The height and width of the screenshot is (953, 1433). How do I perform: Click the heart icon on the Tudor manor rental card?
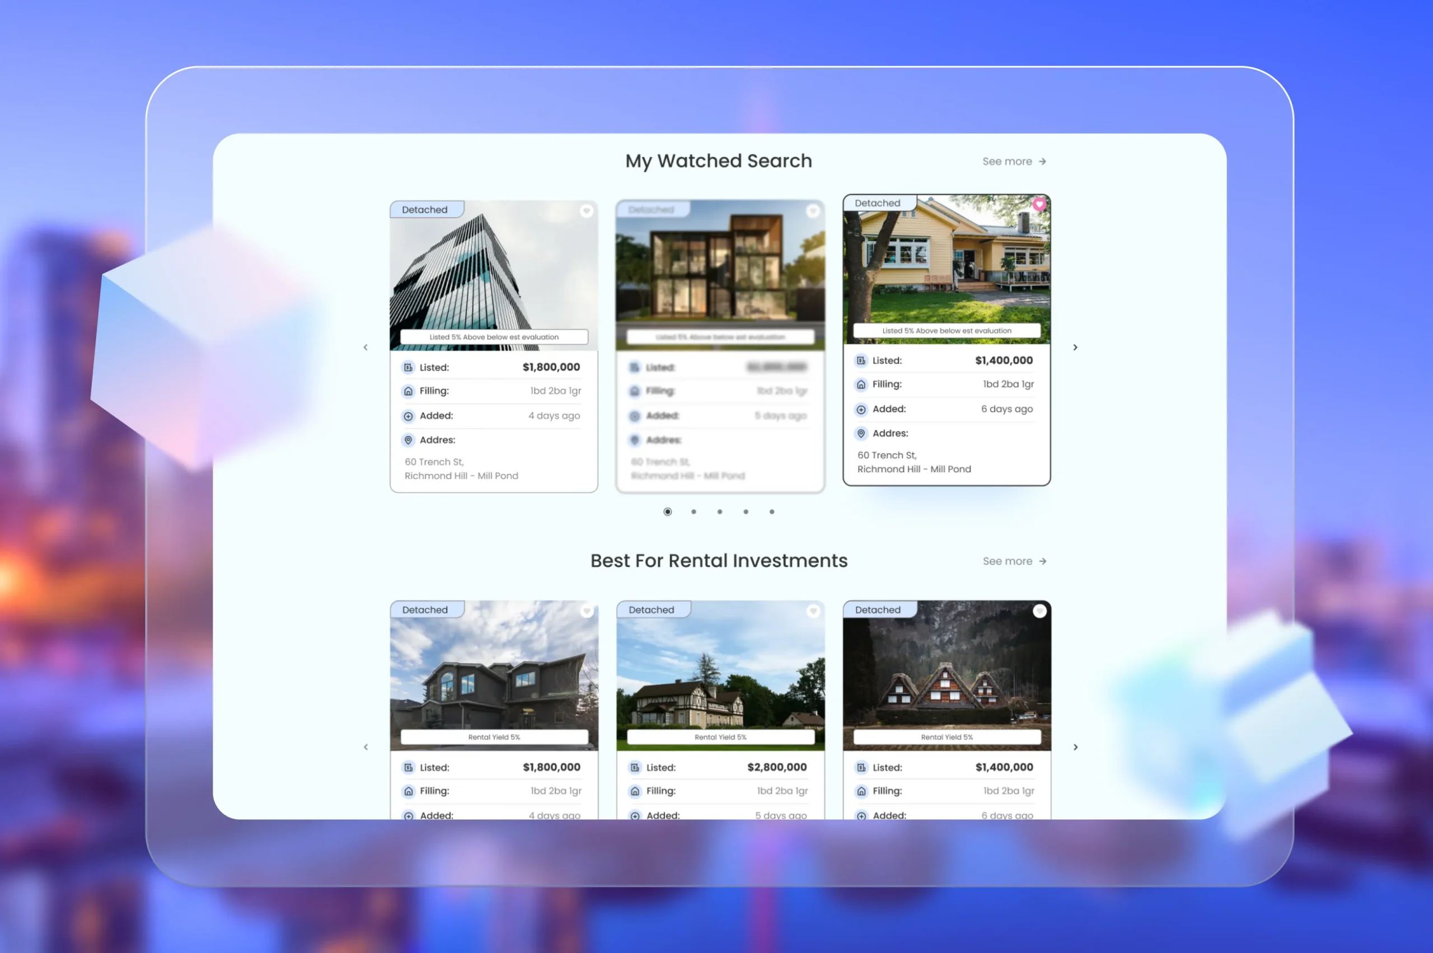[x=813, y=611]
